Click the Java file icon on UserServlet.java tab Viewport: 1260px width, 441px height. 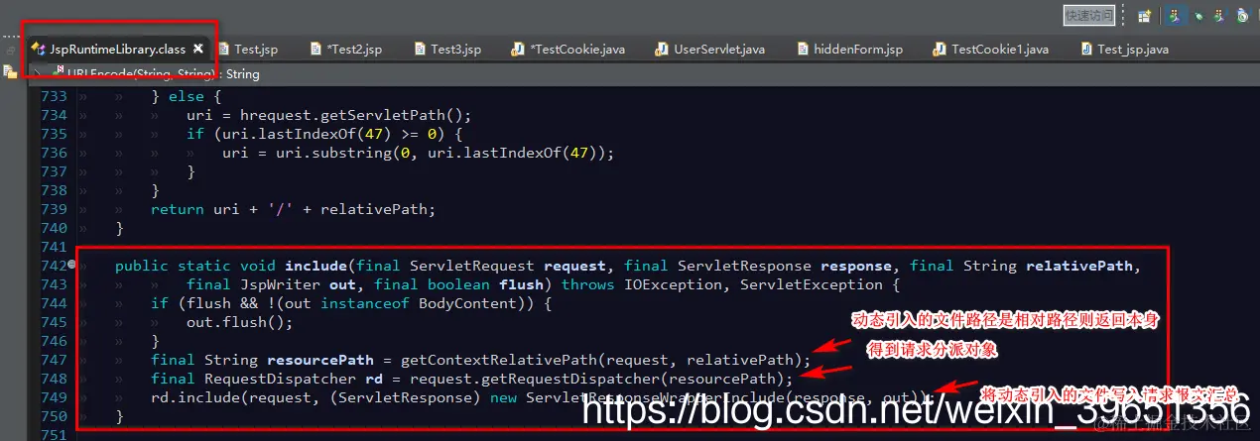663,49
